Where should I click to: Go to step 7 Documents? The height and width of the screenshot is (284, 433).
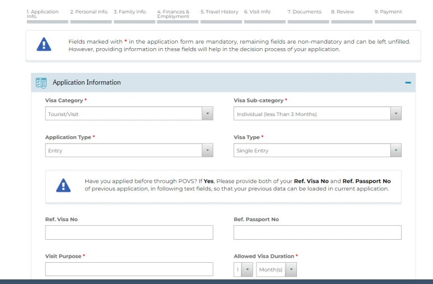coord(308,16)
